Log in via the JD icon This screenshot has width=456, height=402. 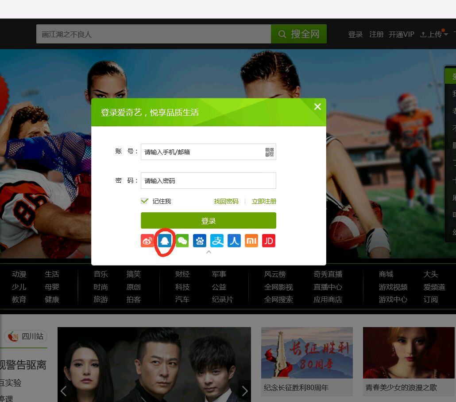(x=269, y=241)
